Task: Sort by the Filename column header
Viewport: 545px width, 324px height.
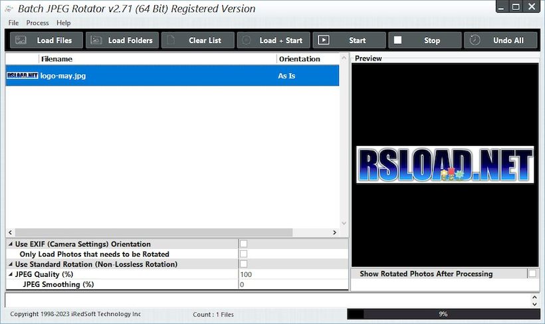Action: pos(158,59)
